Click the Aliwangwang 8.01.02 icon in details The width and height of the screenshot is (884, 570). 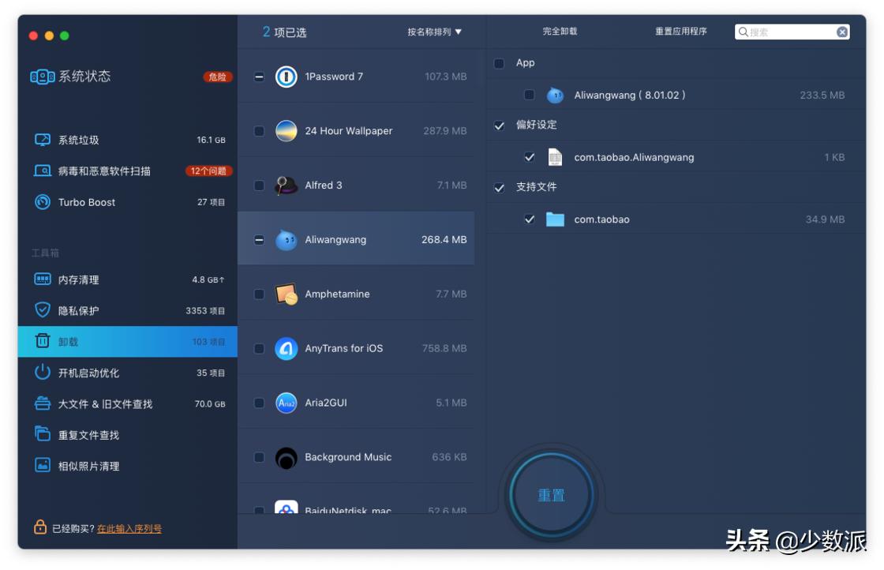(x=555, y=96)
